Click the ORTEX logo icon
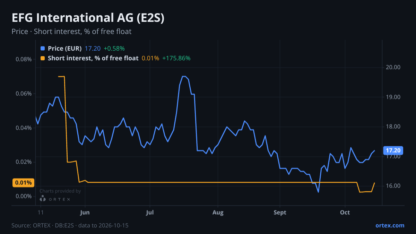Screen dimensions: 416x234 click(43, 199)
